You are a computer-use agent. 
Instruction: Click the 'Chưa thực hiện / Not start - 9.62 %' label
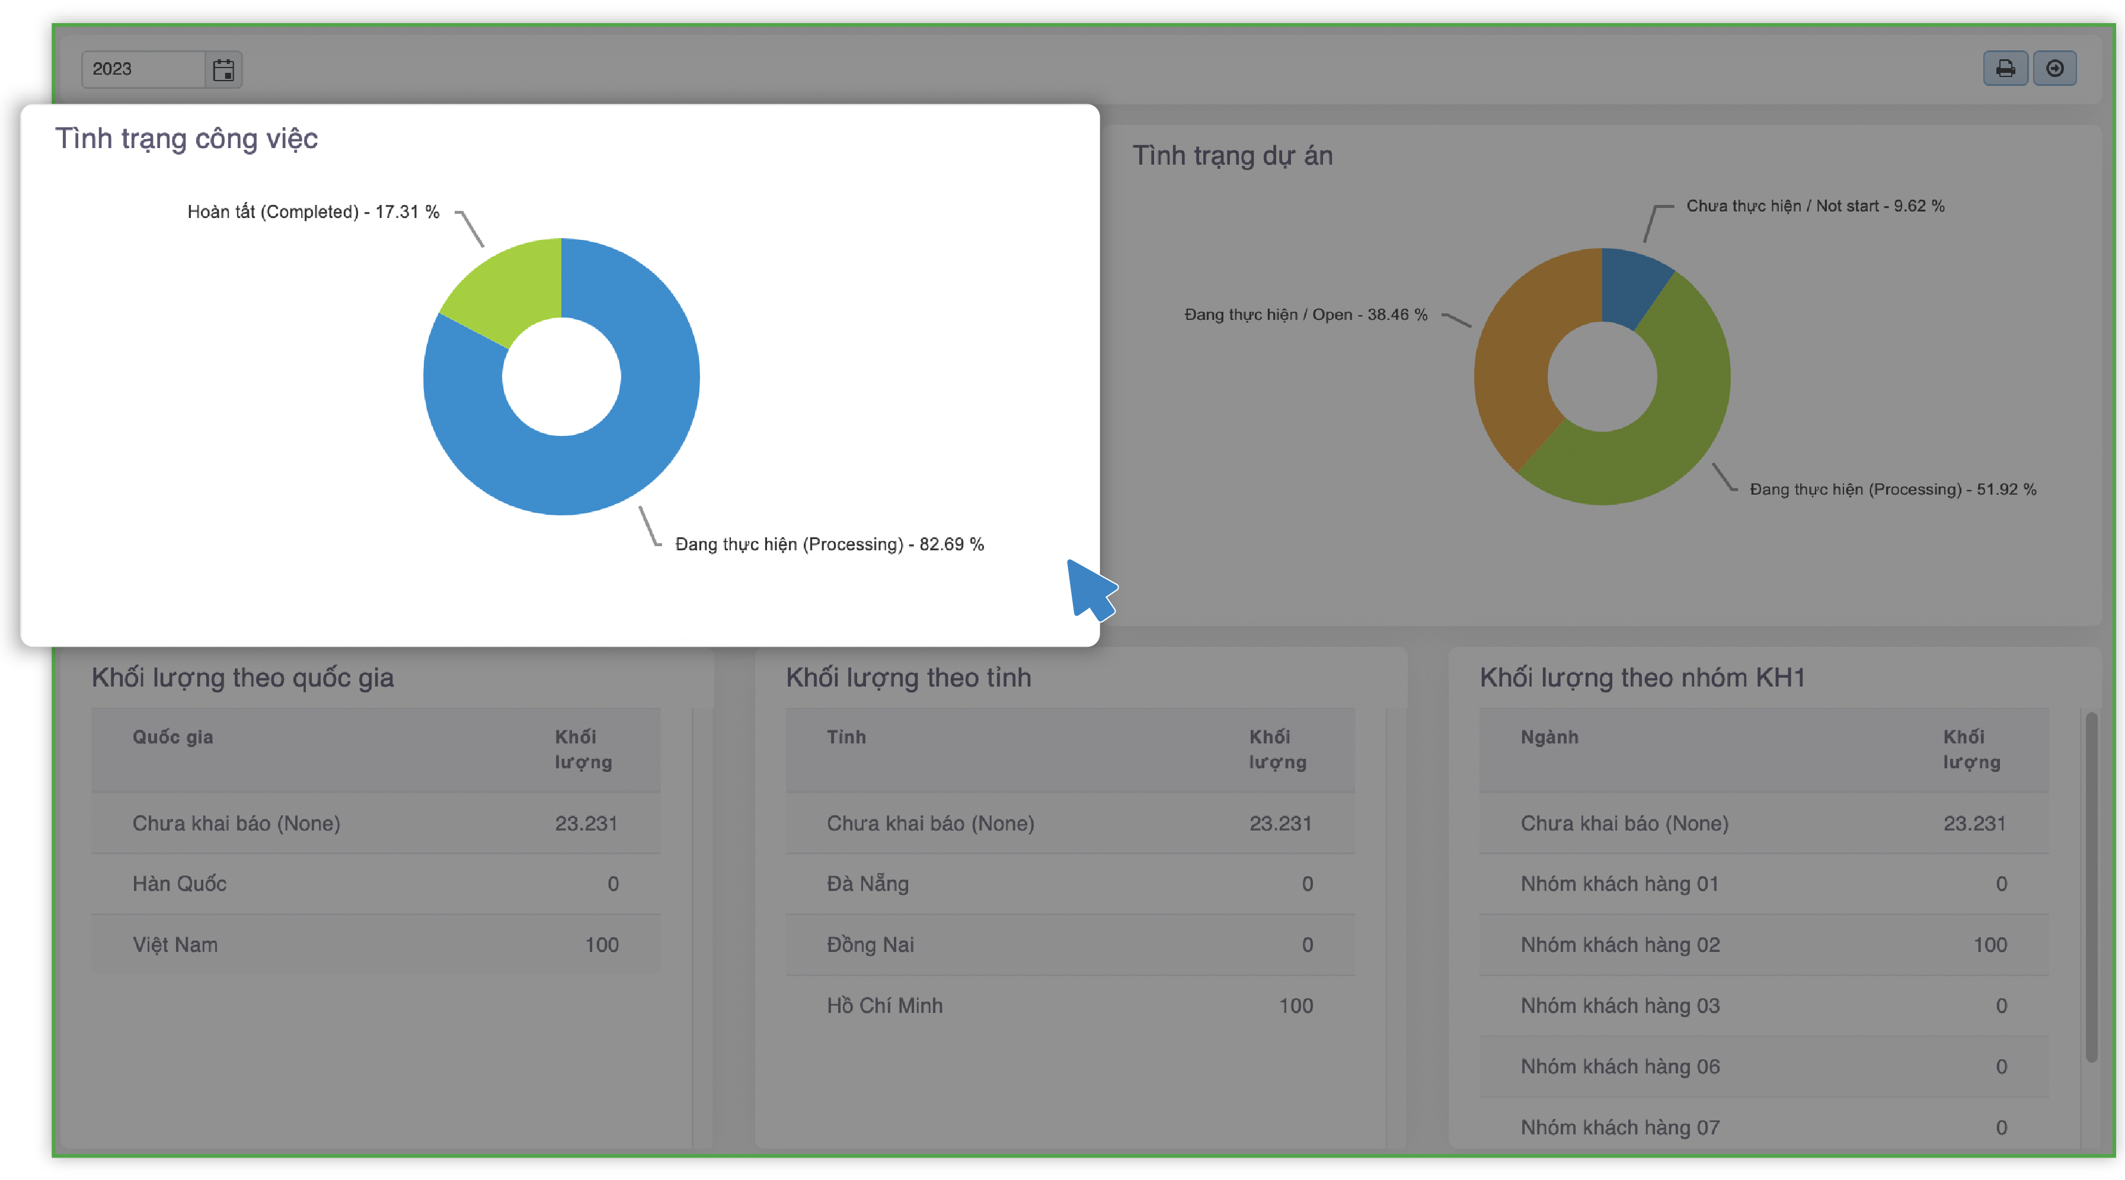pyautogui.click(x=1815, y=206)
